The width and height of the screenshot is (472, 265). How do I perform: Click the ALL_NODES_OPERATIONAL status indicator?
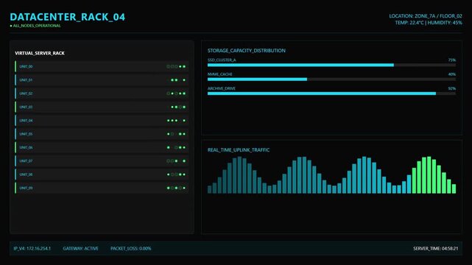pyautogui.click(x=35, y=26)
